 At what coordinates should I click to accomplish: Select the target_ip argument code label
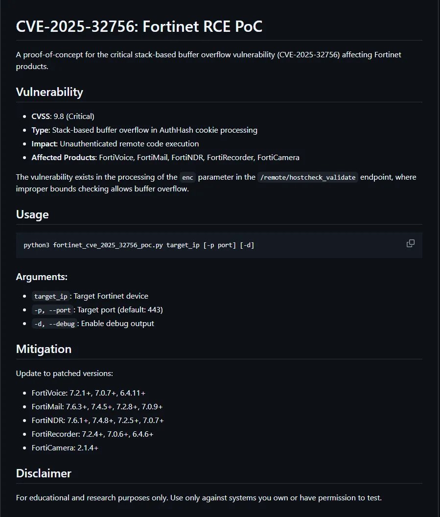(x=50, y=296)
